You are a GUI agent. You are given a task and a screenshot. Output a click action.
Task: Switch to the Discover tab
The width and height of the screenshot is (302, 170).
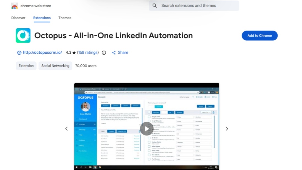point(18,18)
